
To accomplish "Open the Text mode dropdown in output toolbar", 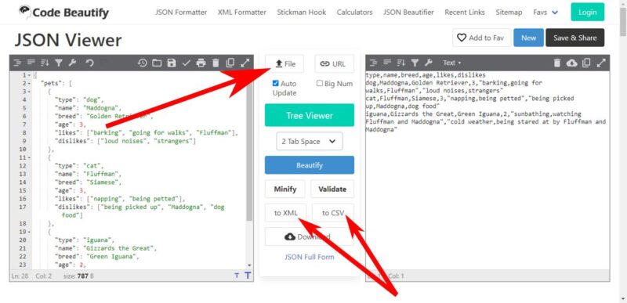I will (452, 63).
